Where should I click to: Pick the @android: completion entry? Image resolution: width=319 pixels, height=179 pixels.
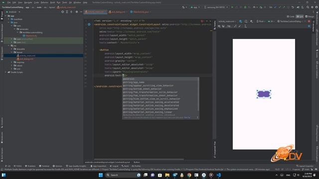[129, 79]
